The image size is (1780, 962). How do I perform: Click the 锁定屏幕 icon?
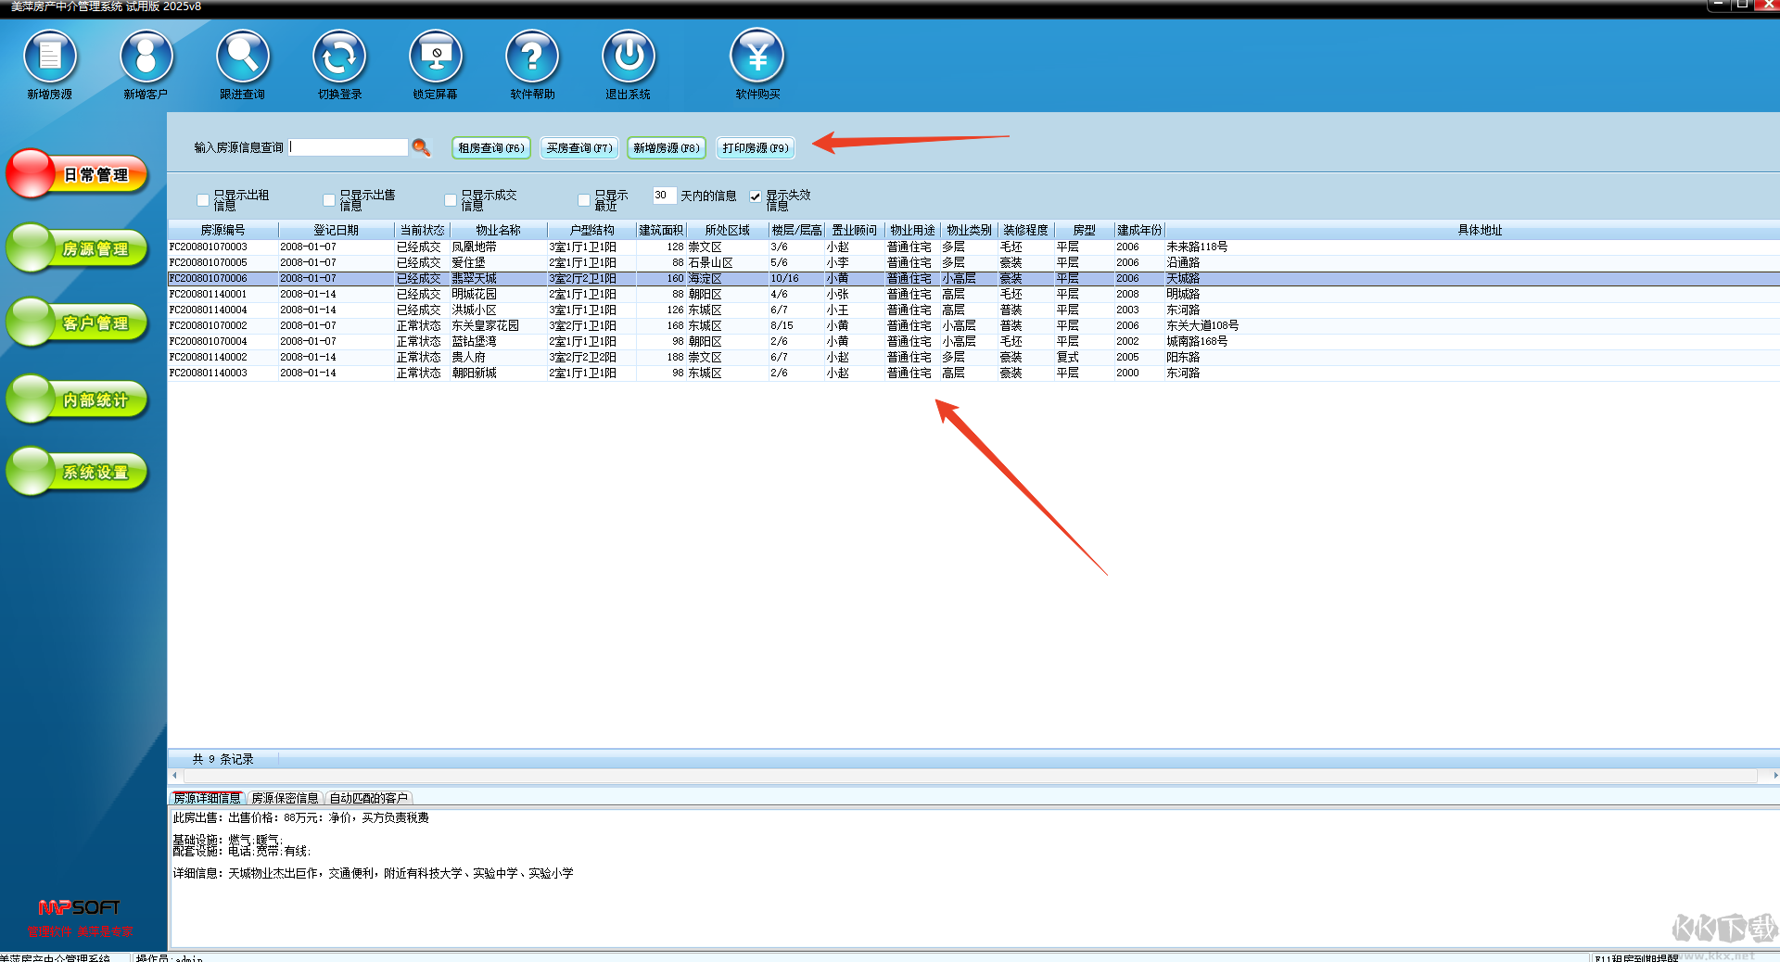(x=436, y=57)
